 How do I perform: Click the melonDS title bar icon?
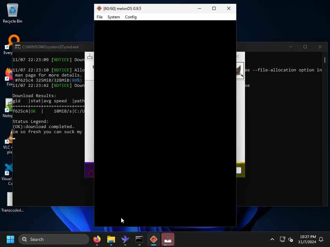tap(99, 9)
